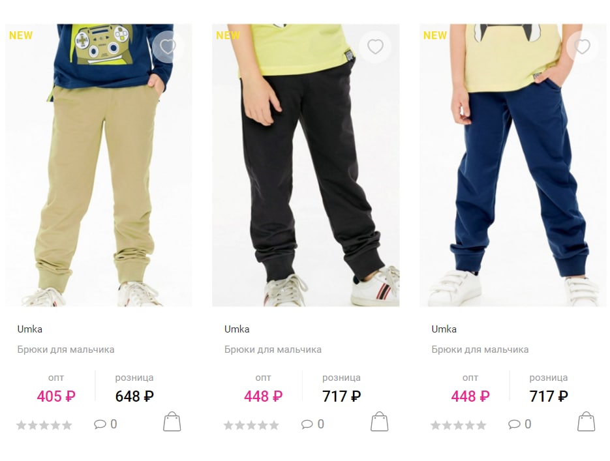Image resolution: width=610 pixels, height=461 pixels.
Task: Open black trousers product image
Action: pos(306,165)
